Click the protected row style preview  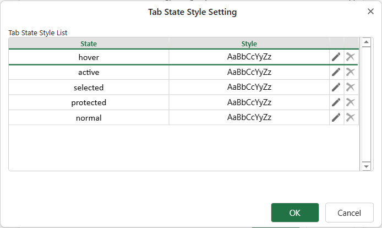pos(249,102)
